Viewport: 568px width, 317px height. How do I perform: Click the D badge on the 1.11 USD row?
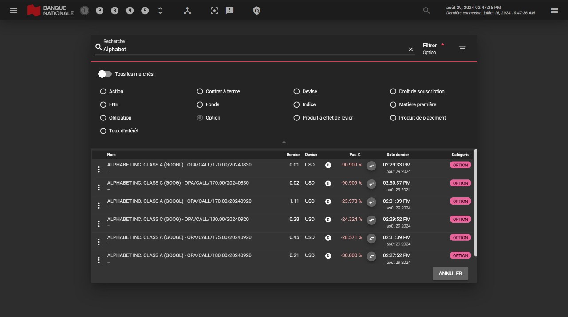point(328,201)
